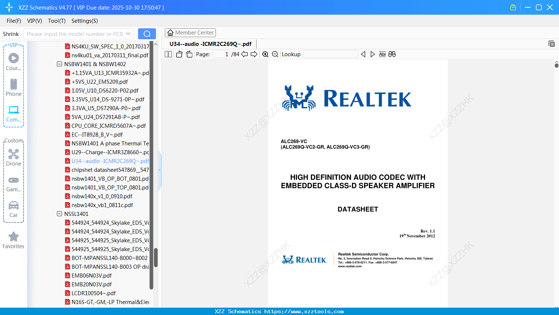Image resolution: width=559 pixels, height=315 pixels.
Task: Open Favorites star in sidebar
Action: tap(14, 240)
